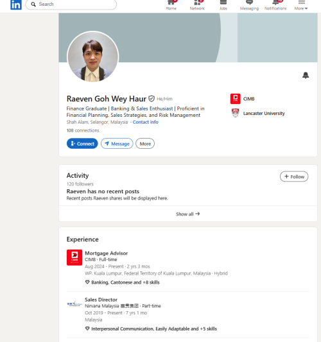321x342 pixels.
Task: Open the profile More button
Action: click(x=145, y=144)
